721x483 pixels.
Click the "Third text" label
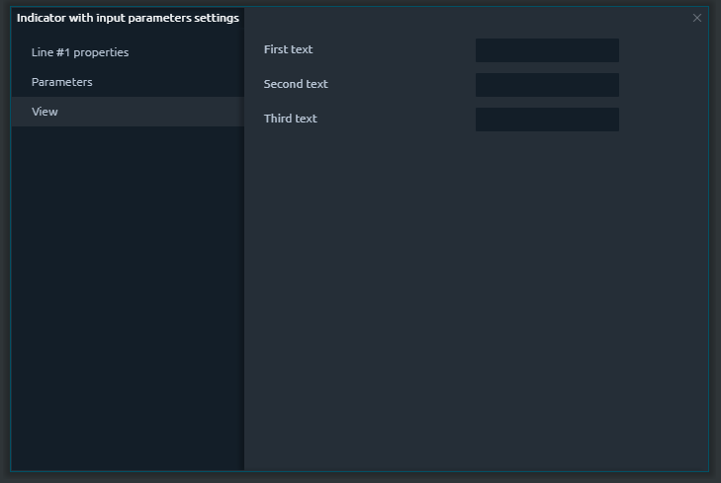pos(290,119)
